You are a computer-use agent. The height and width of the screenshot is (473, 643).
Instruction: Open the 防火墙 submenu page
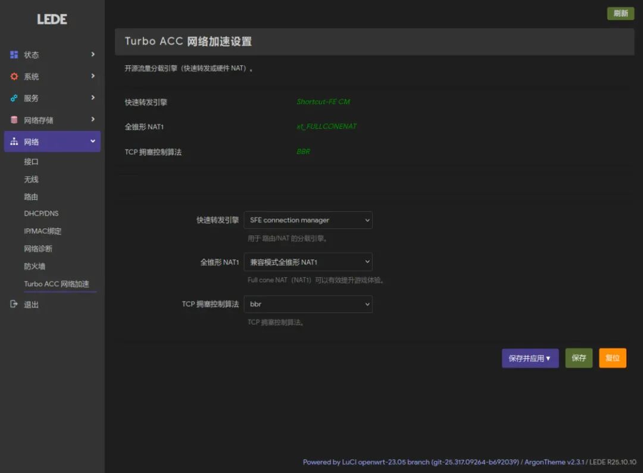pyautogui.click(x=35, y=267)
